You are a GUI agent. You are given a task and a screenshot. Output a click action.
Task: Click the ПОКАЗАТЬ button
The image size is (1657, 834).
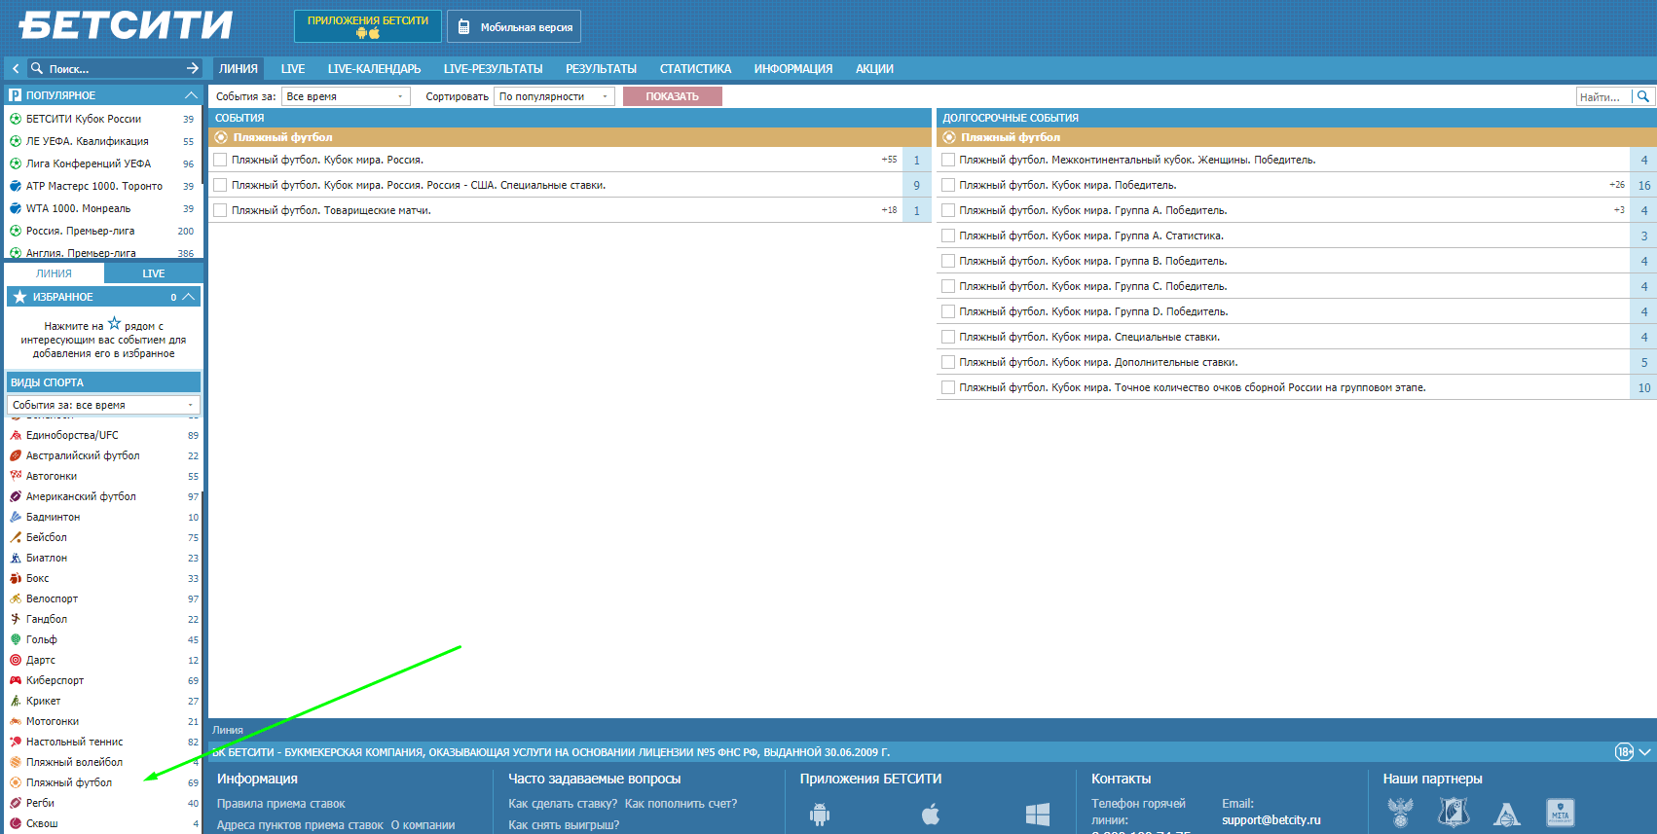click(673, 96)
